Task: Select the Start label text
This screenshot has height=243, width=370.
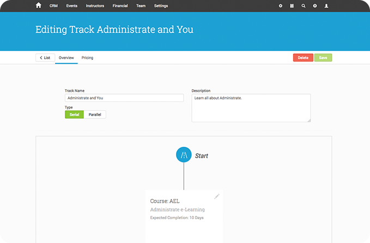Action: 202,156
